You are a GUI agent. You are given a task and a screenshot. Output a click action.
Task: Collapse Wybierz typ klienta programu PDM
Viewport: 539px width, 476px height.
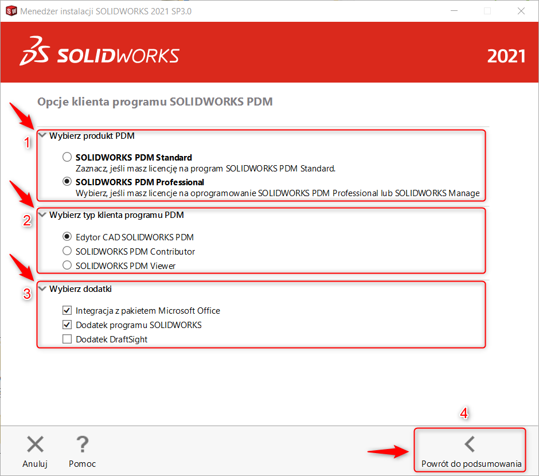click(x=42, y=215)
